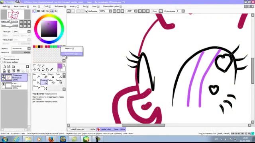Open the Холст menu
Viewport: 255px width, 143px height.
click(x=36, y=6)
